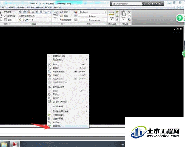The width and height of the screenshot is (185, 147).
Task: Select 粘贴(P) from the context menu
Action: [68, 75]
